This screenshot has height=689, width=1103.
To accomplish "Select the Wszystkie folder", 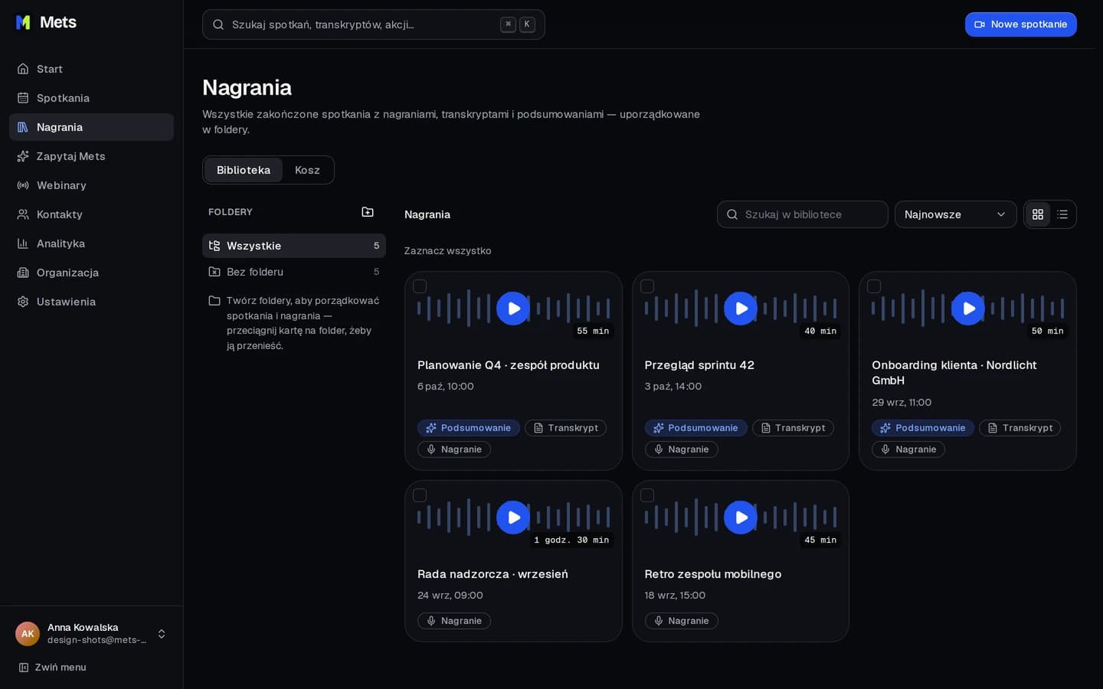I will coord(294,246).
